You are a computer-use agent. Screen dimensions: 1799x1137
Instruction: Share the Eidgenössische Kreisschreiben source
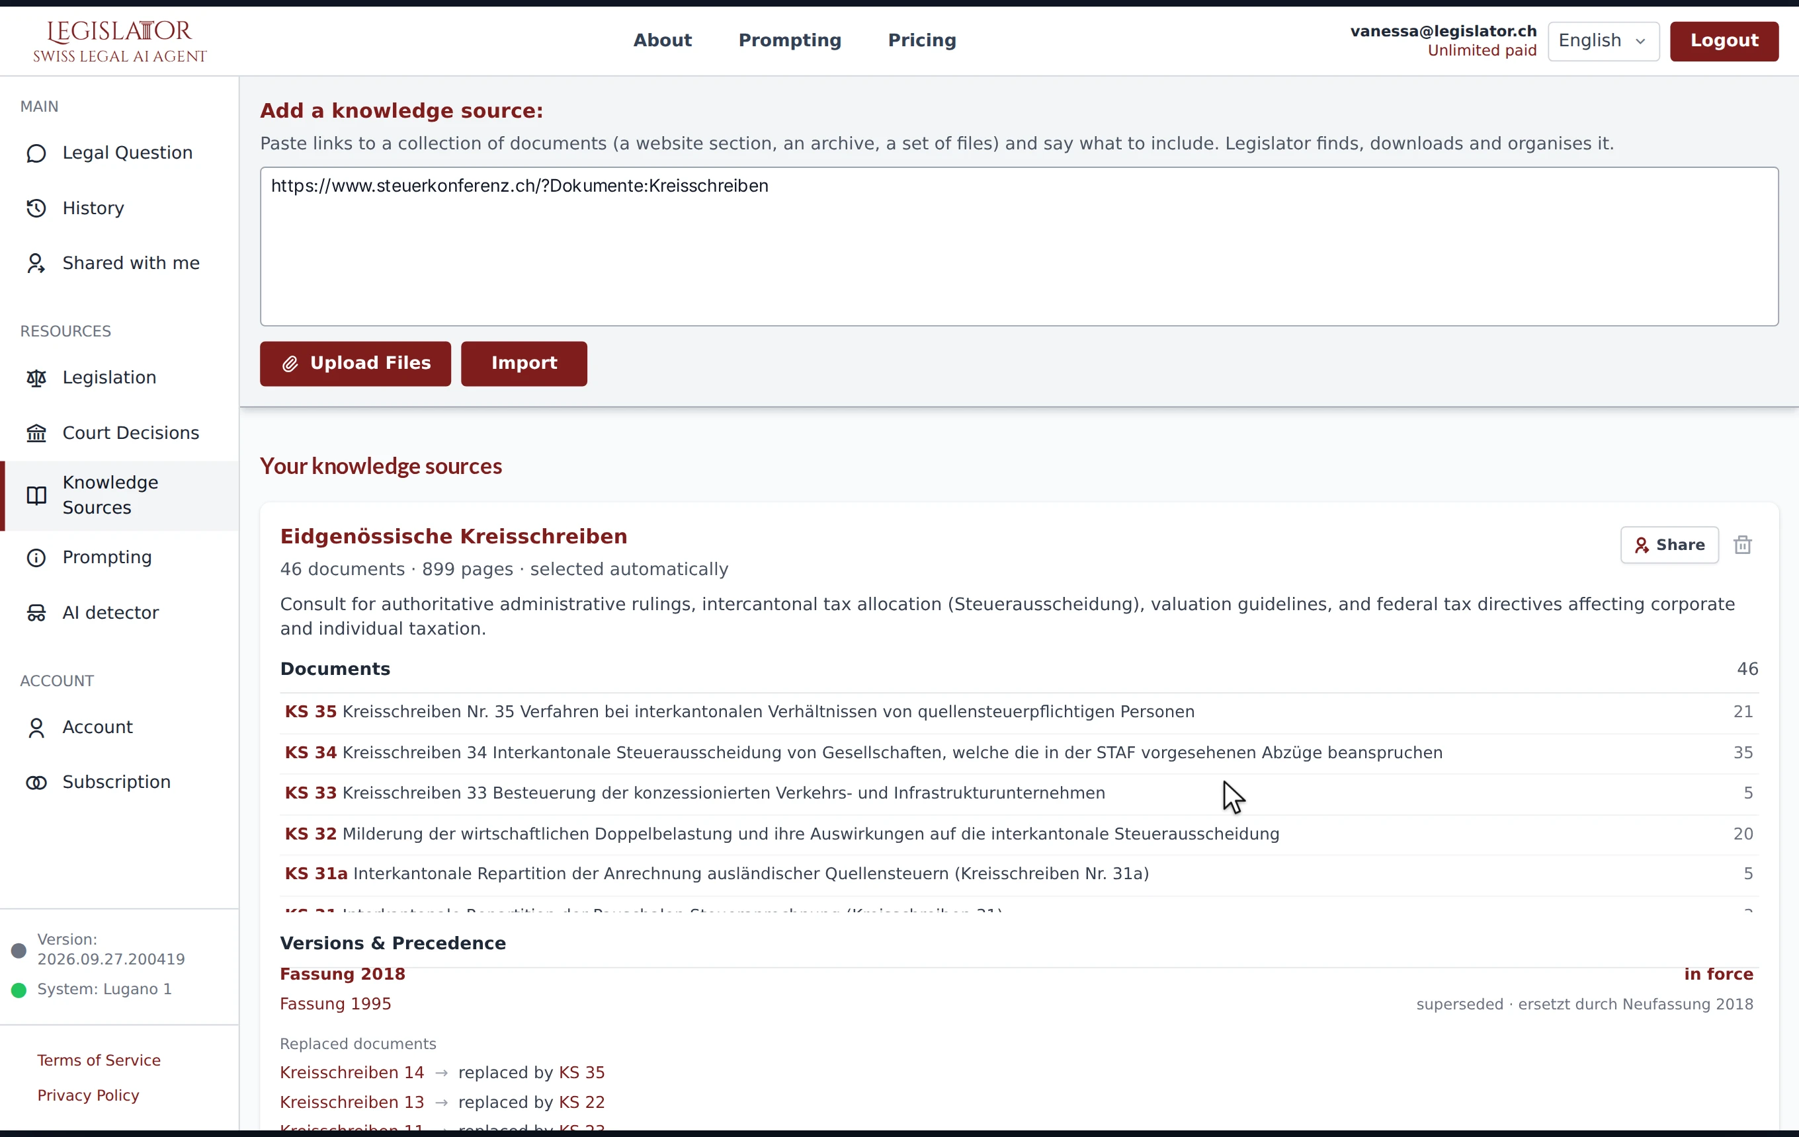(x=1669, y=545)
